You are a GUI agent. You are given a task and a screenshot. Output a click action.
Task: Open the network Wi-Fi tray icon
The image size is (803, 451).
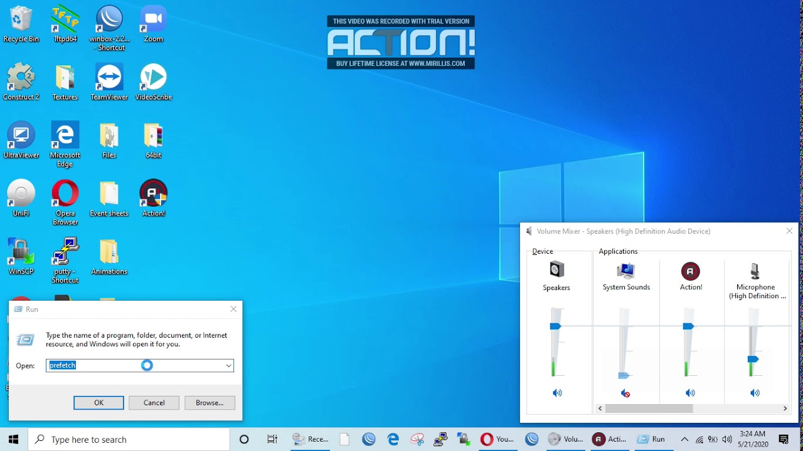pyautogui.click(x=699, y=439)
